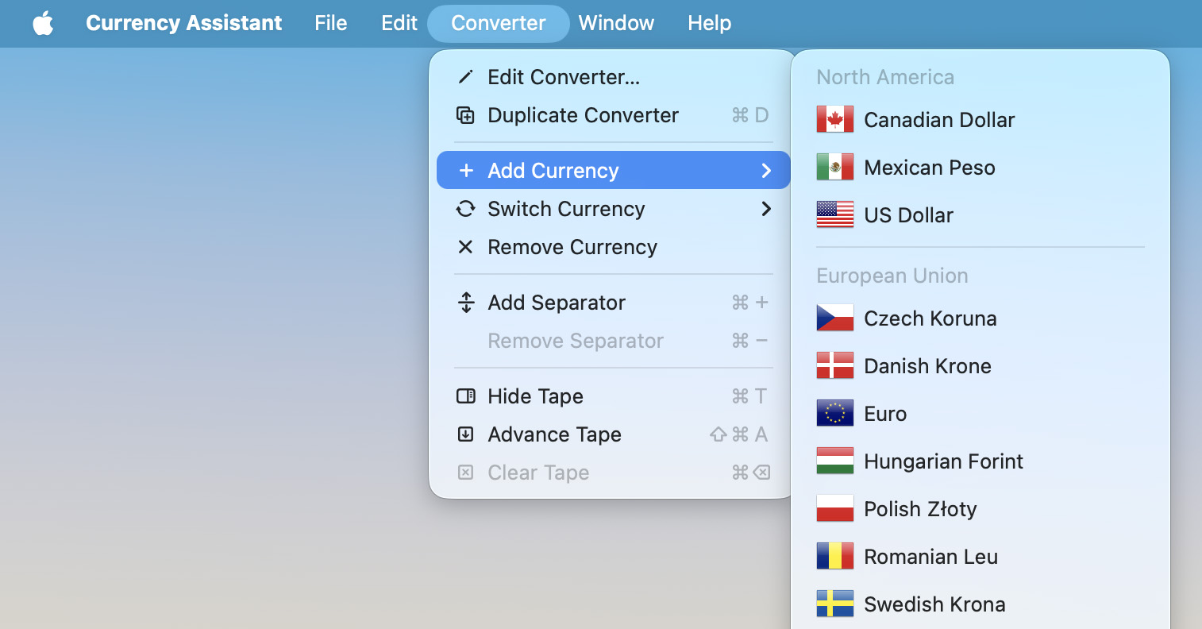Click the X icon beside Remove Currency
The image size is (1202, 629).
(x=467, y=247)
